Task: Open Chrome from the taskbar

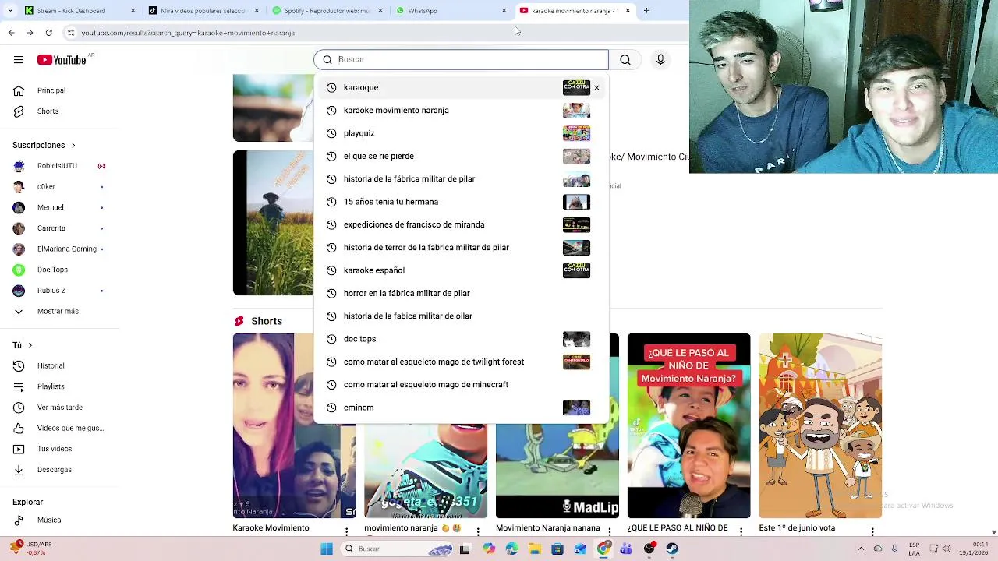Action: coord(603,549)
